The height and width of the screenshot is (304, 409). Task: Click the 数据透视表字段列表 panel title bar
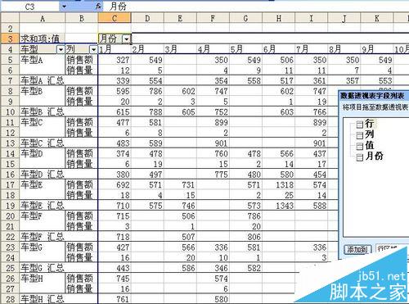pyautogui.click(x=374, y=96)
